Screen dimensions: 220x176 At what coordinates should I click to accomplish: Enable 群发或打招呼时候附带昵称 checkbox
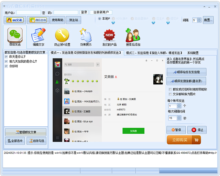[170, 90]
